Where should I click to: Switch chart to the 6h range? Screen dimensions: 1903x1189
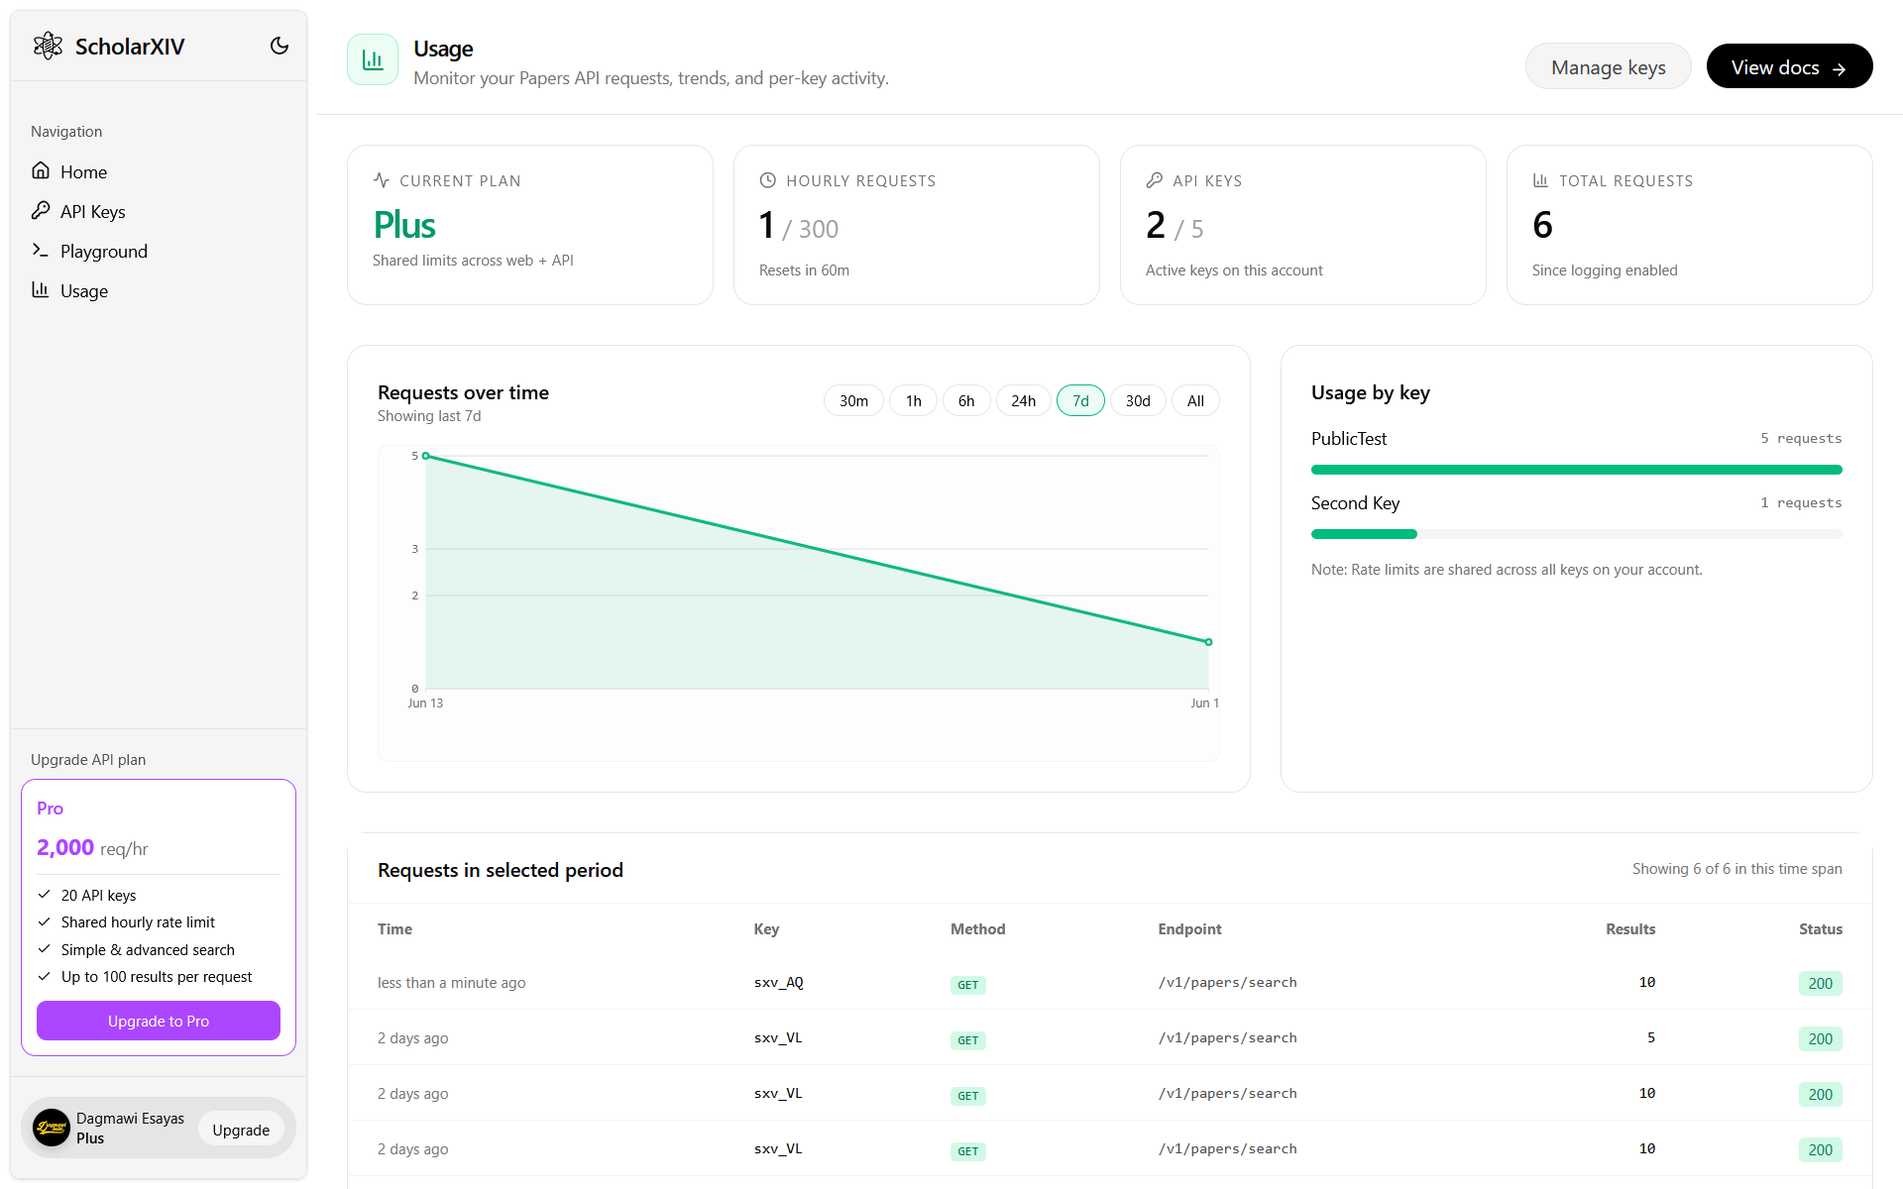point(966,400)
